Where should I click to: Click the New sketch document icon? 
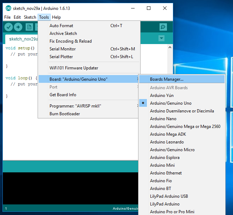(x=29, y=27)
